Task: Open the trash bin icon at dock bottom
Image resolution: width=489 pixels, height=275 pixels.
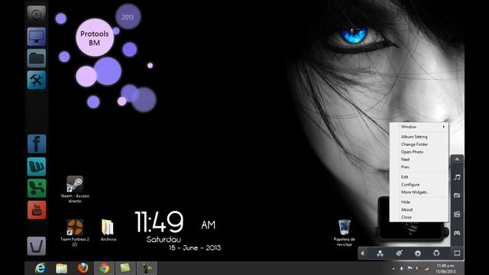Action: pyautogui.click(x=36, y=246)
